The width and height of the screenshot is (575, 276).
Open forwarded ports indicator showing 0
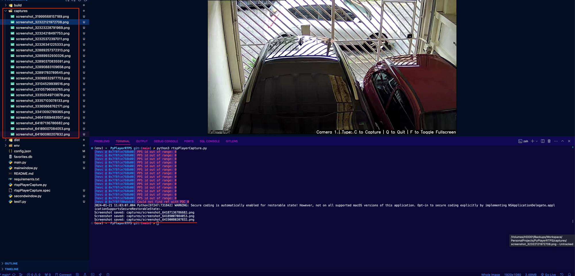tap(48, 275)
